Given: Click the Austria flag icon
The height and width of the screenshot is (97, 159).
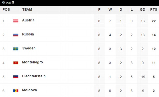Looking at the screenshot, I should (16, 21).
